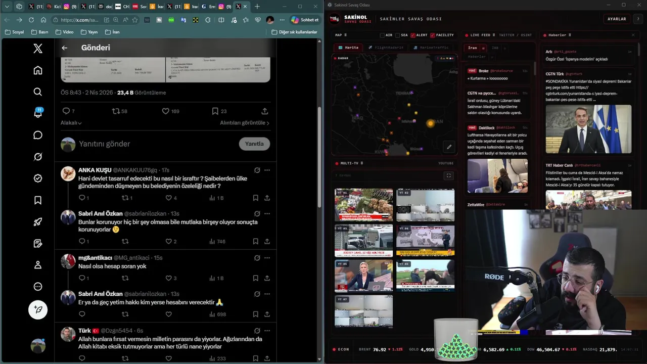Reply to main post with 7 comments
The width and height of the screenshot is (647, 364).
point(68,111)
